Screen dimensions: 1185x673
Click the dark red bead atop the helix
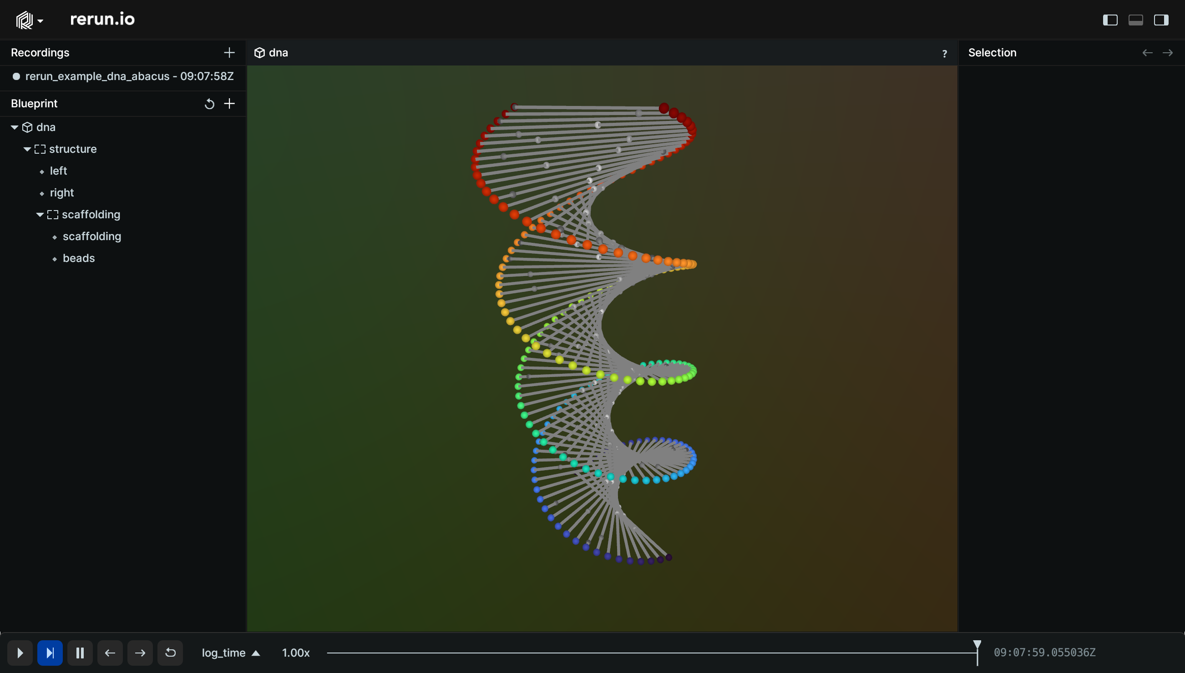click(663, 108)
